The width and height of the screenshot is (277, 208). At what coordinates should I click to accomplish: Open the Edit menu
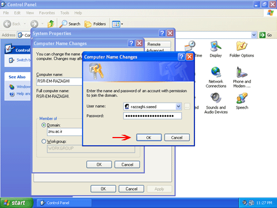[x=17, y=13]
